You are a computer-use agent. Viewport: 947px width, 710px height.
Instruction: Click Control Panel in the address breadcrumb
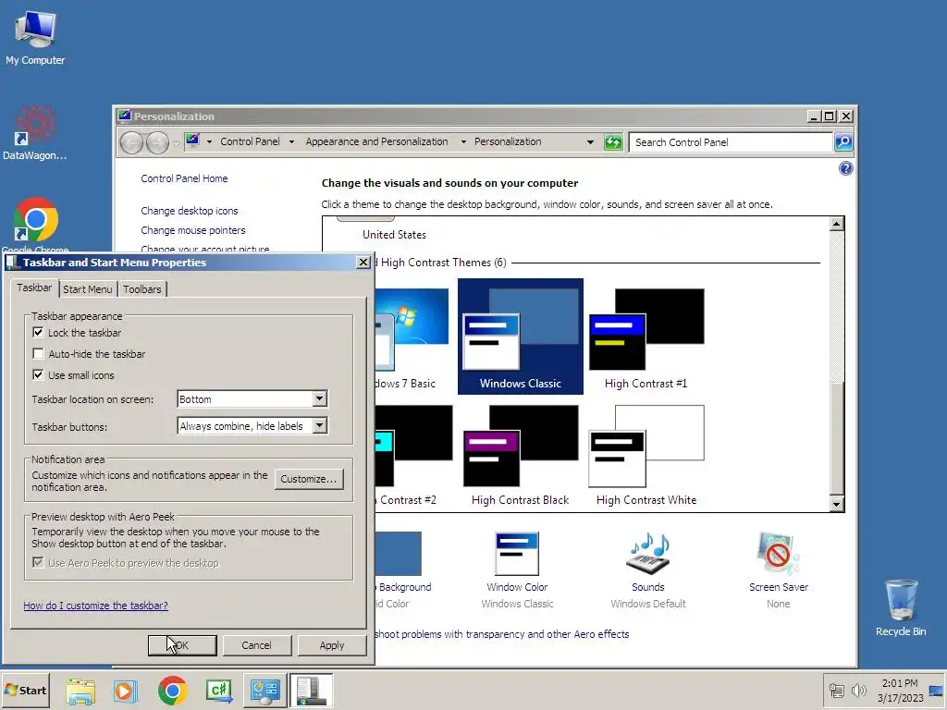250,141
